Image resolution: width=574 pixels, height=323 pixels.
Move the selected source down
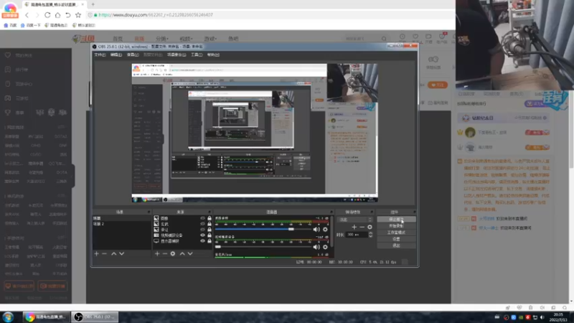190,253
